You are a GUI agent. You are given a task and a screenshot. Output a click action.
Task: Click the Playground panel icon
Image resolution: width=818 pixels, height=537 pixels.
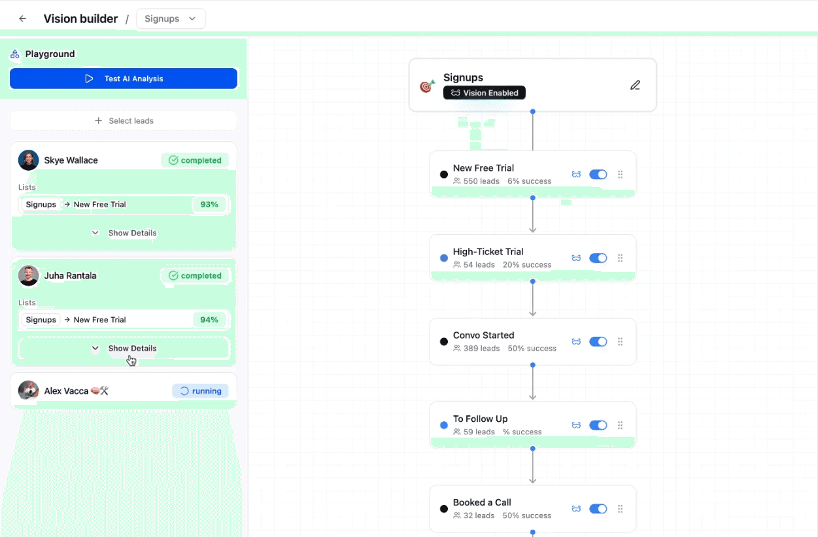point(14,54)
